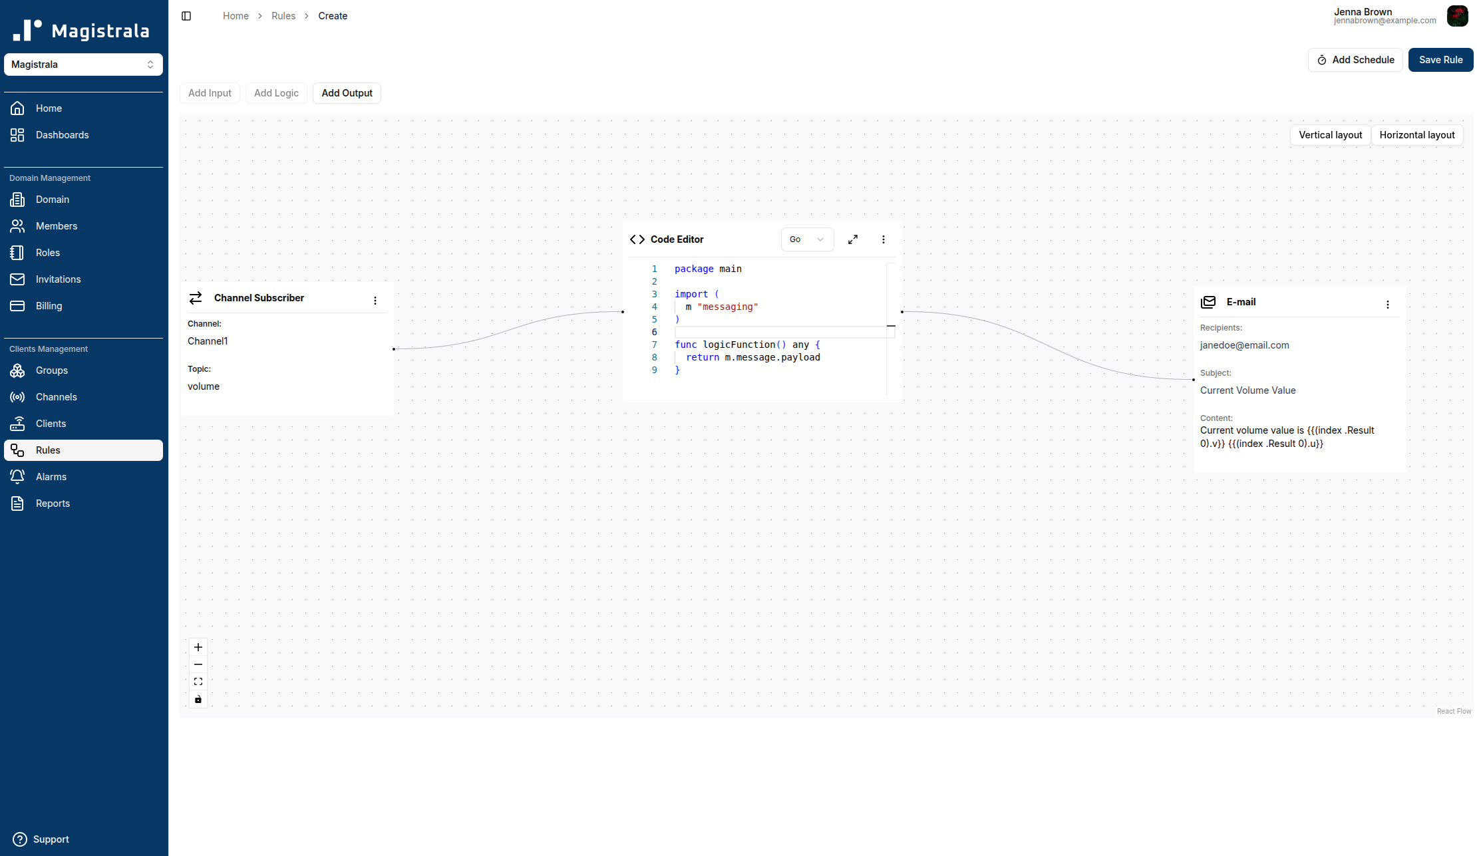This screenshot has height=856, width=1477.
Task: Collapse the sidebar using the panel toggle
Action: [186, 15]
